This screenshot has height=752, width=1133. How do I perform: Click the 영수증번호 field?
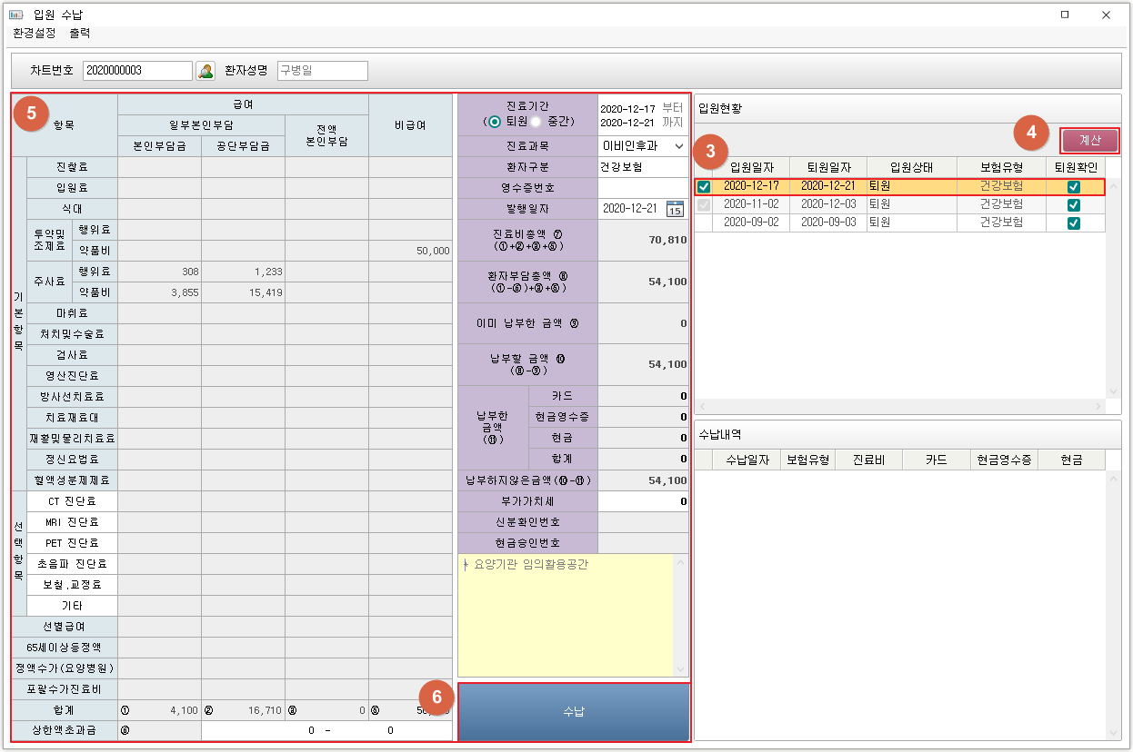(x=642, y=188)
